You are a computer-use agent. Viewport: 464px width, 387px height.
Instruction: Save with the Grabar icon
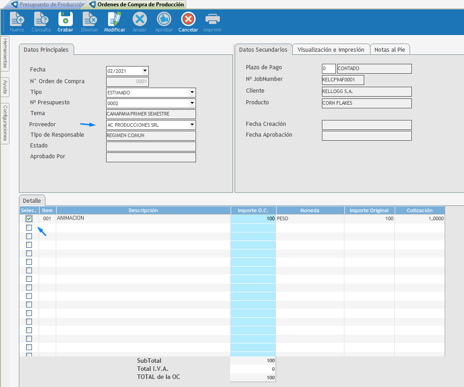65,20
